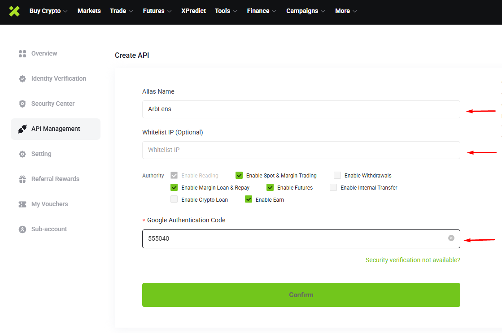Click into the Whitelist IP field
This screenshot has height=333, width=502.
click(x=301, y=150)
